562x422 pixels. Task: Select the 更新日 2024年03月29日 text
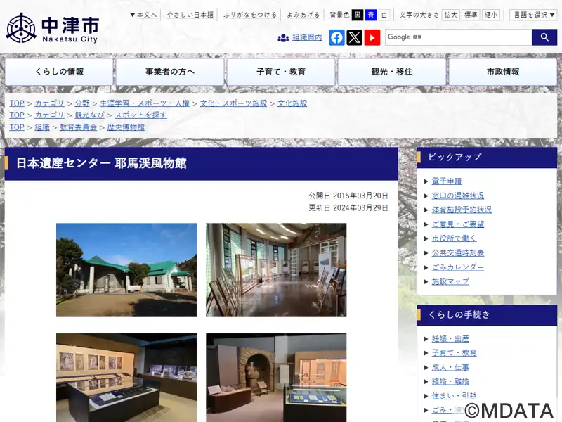348,207
